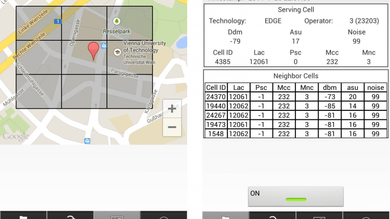Click the EDGE technology value

(273, 21)
